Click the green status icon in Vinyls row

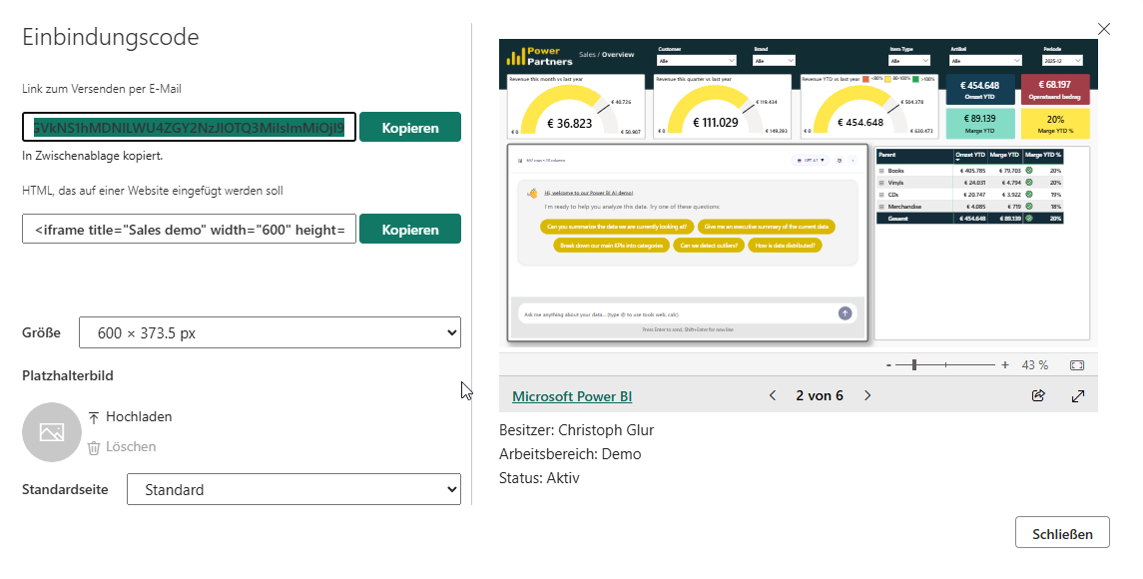point(1028,183)
